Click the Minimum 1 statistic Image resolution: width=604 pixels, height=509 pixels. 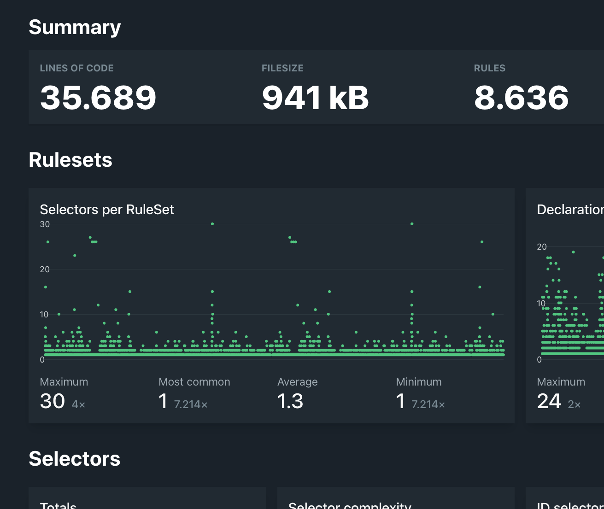coord(400,401)
